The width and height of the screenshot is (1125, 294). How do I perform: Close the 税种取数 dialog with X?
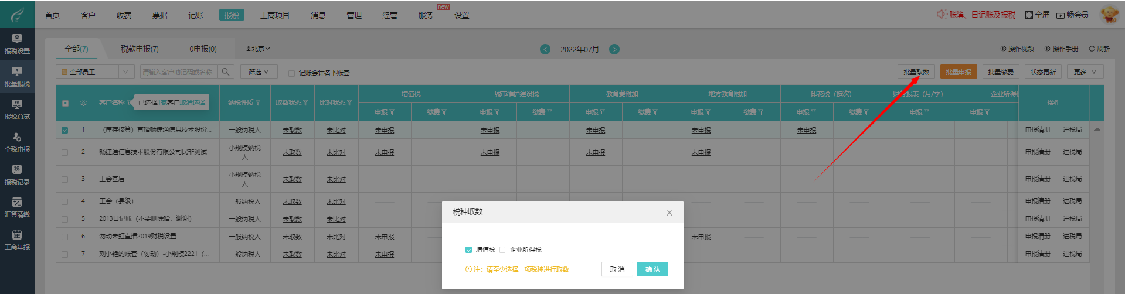pyautogui.click(x=669, y=213)
